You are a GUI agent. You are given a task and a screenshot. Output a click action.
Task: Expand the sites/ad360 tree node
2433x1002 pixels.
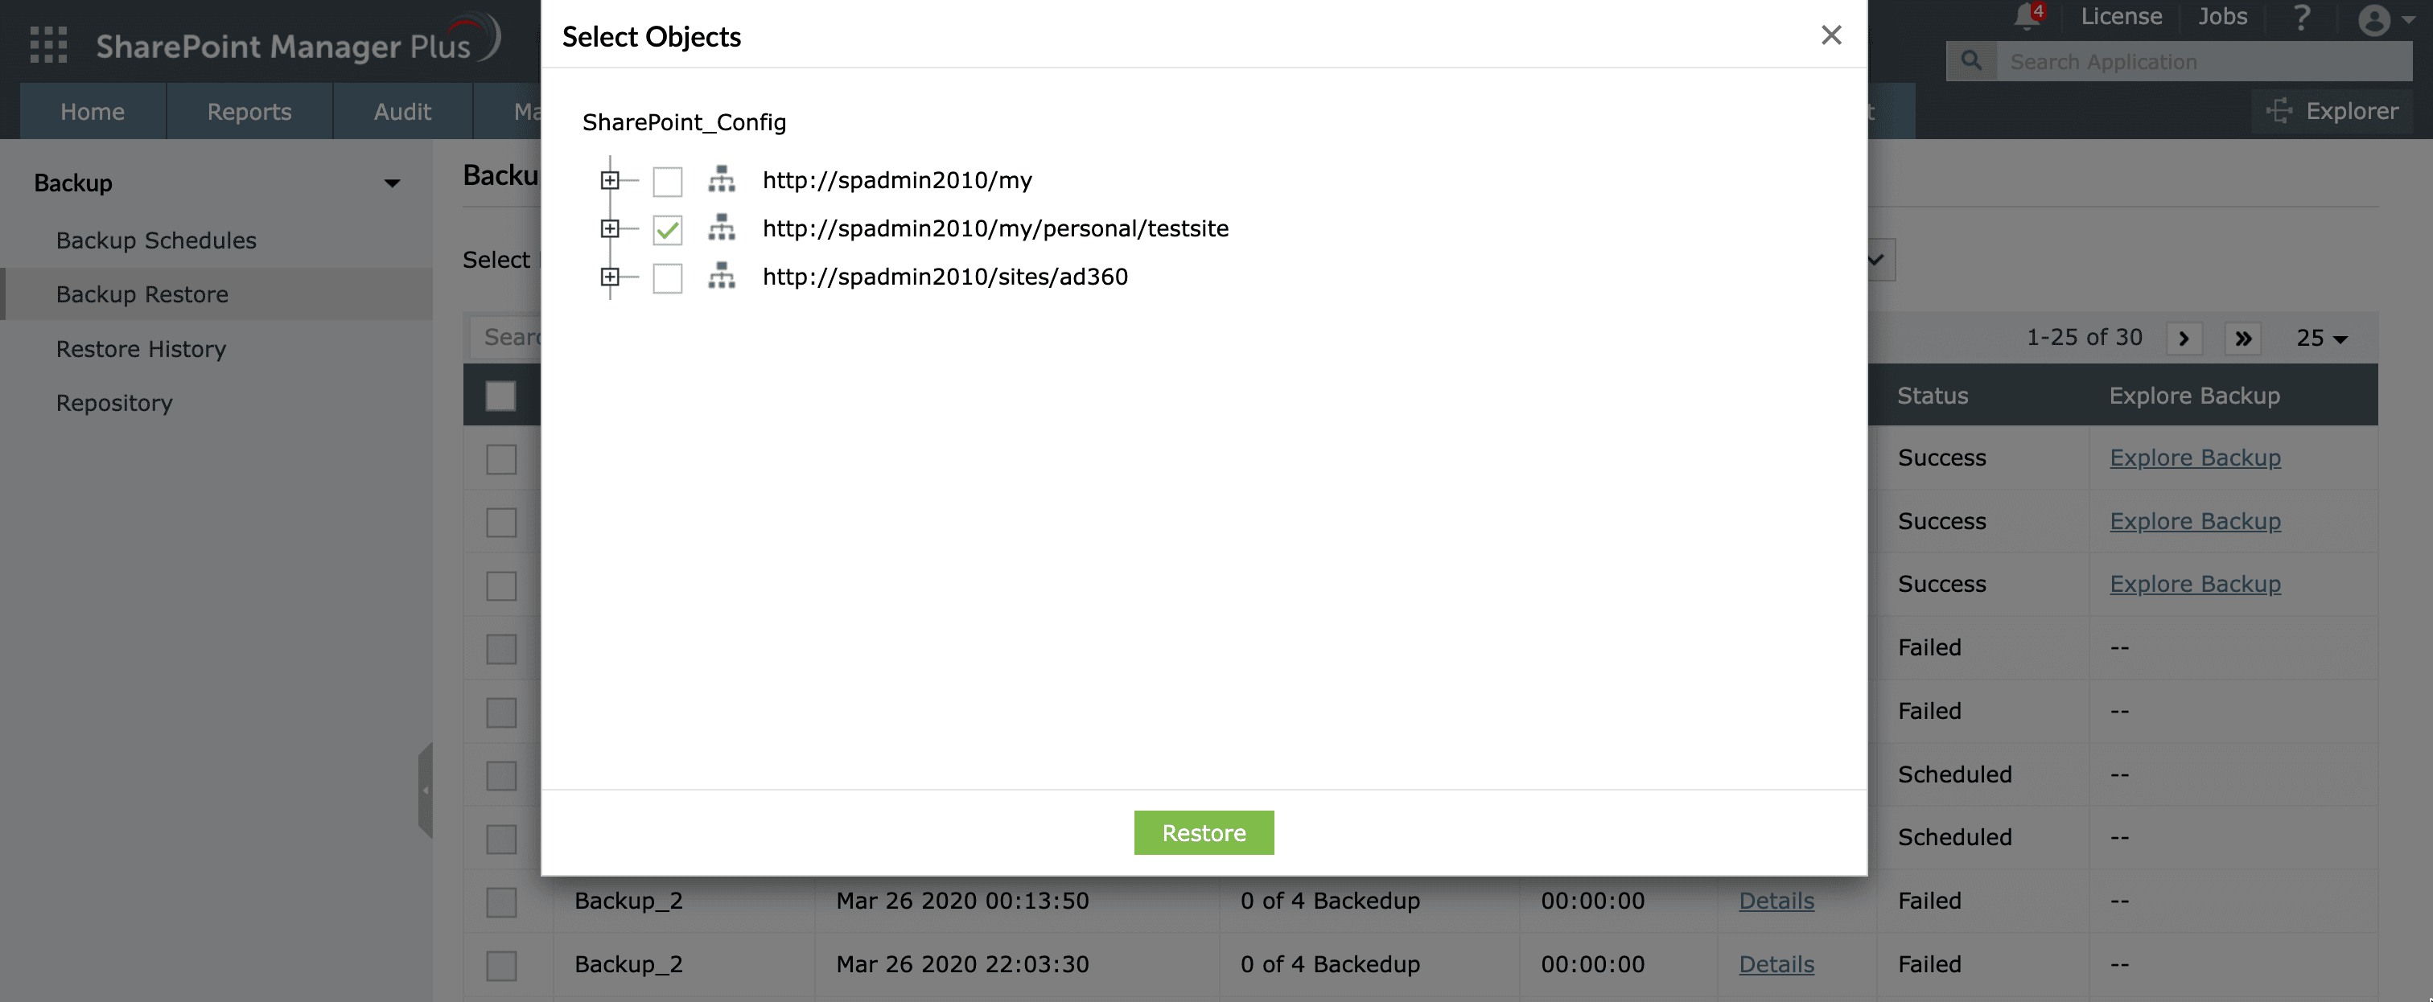point(611,277)
